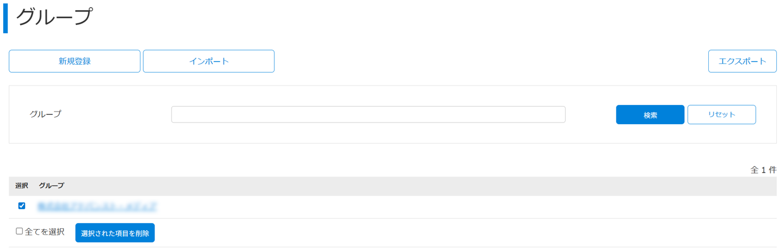Uncheck the selected group row checkbox
The width and height of the screenshot is (779, 251).
pyautogui.click(x=22, y=206)
